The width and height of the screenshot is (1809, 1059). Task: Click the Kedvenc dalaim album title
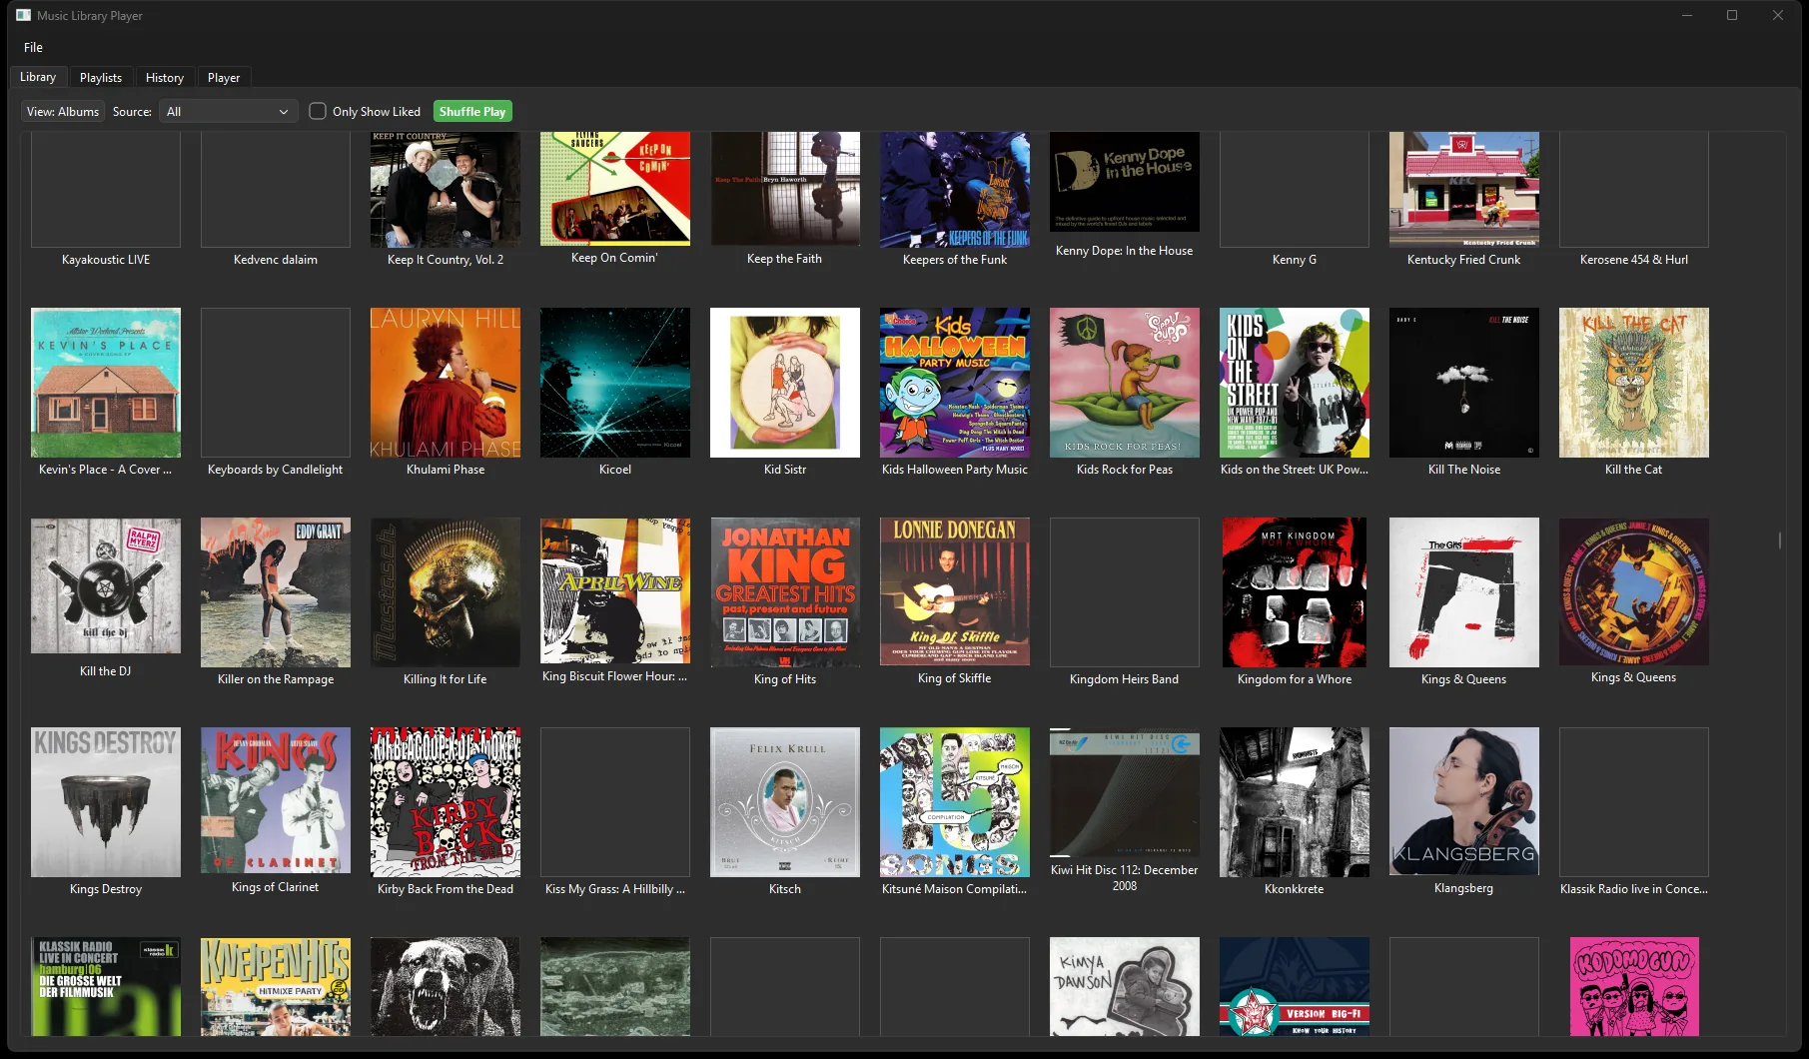click(276, 260)
